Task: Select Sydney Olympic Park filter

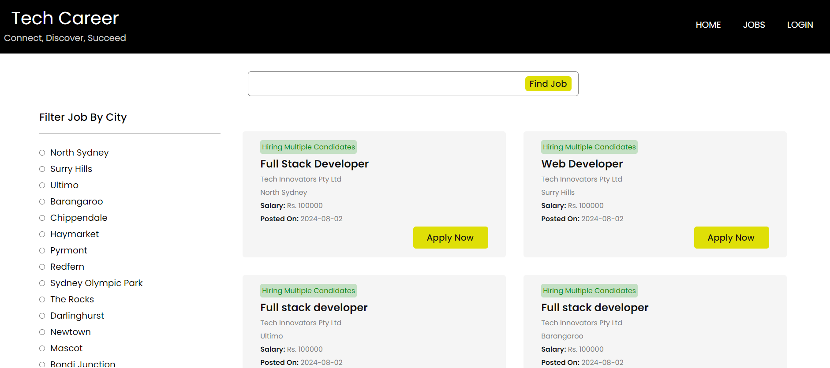Action: [x=42, y=283]
